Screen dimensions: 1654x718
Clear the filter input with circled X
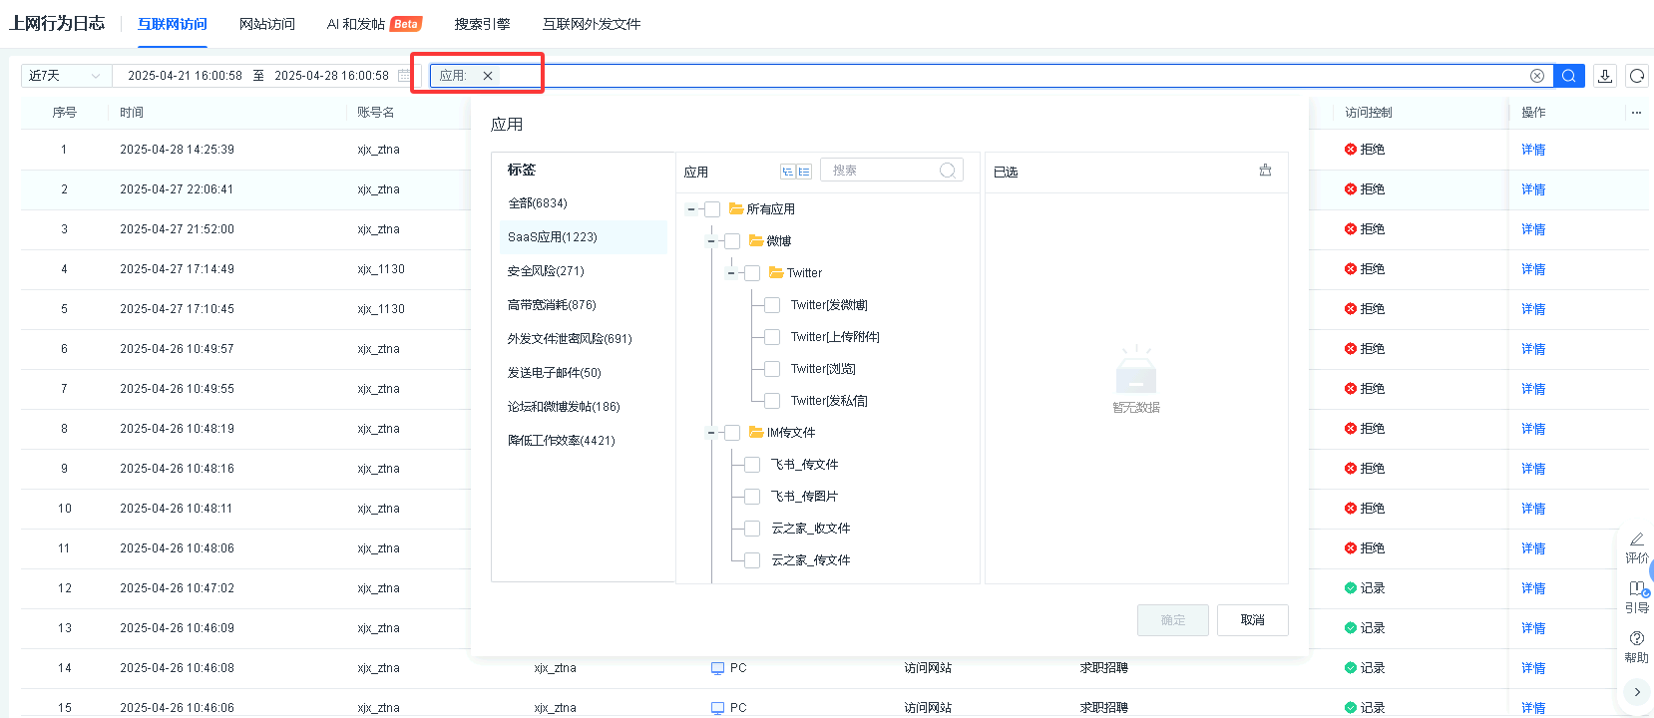(1537, 76)
